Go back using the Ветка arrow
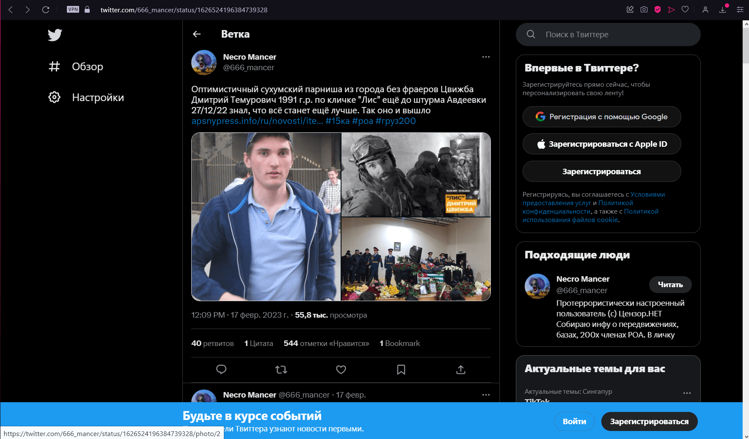Screen dimensions: 749x439 pyautogui.click(x=197, y=34)
